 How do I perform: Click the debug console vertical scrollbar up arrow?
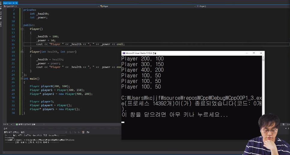(x=263, y=57)
